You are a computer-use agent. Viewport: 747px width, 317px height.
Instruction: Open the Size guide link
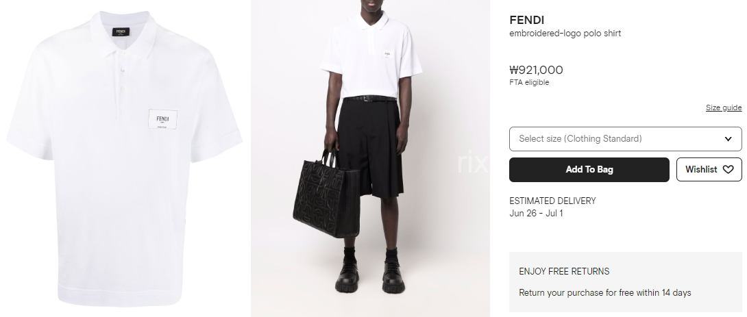coord(724,107)
